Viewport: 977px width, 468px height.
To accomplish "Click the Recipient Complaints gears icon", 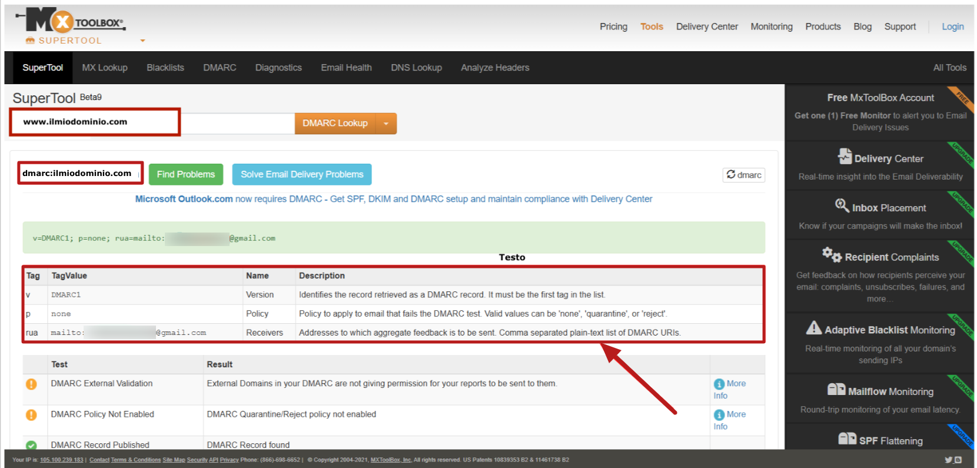I will [x=832, y=254].
